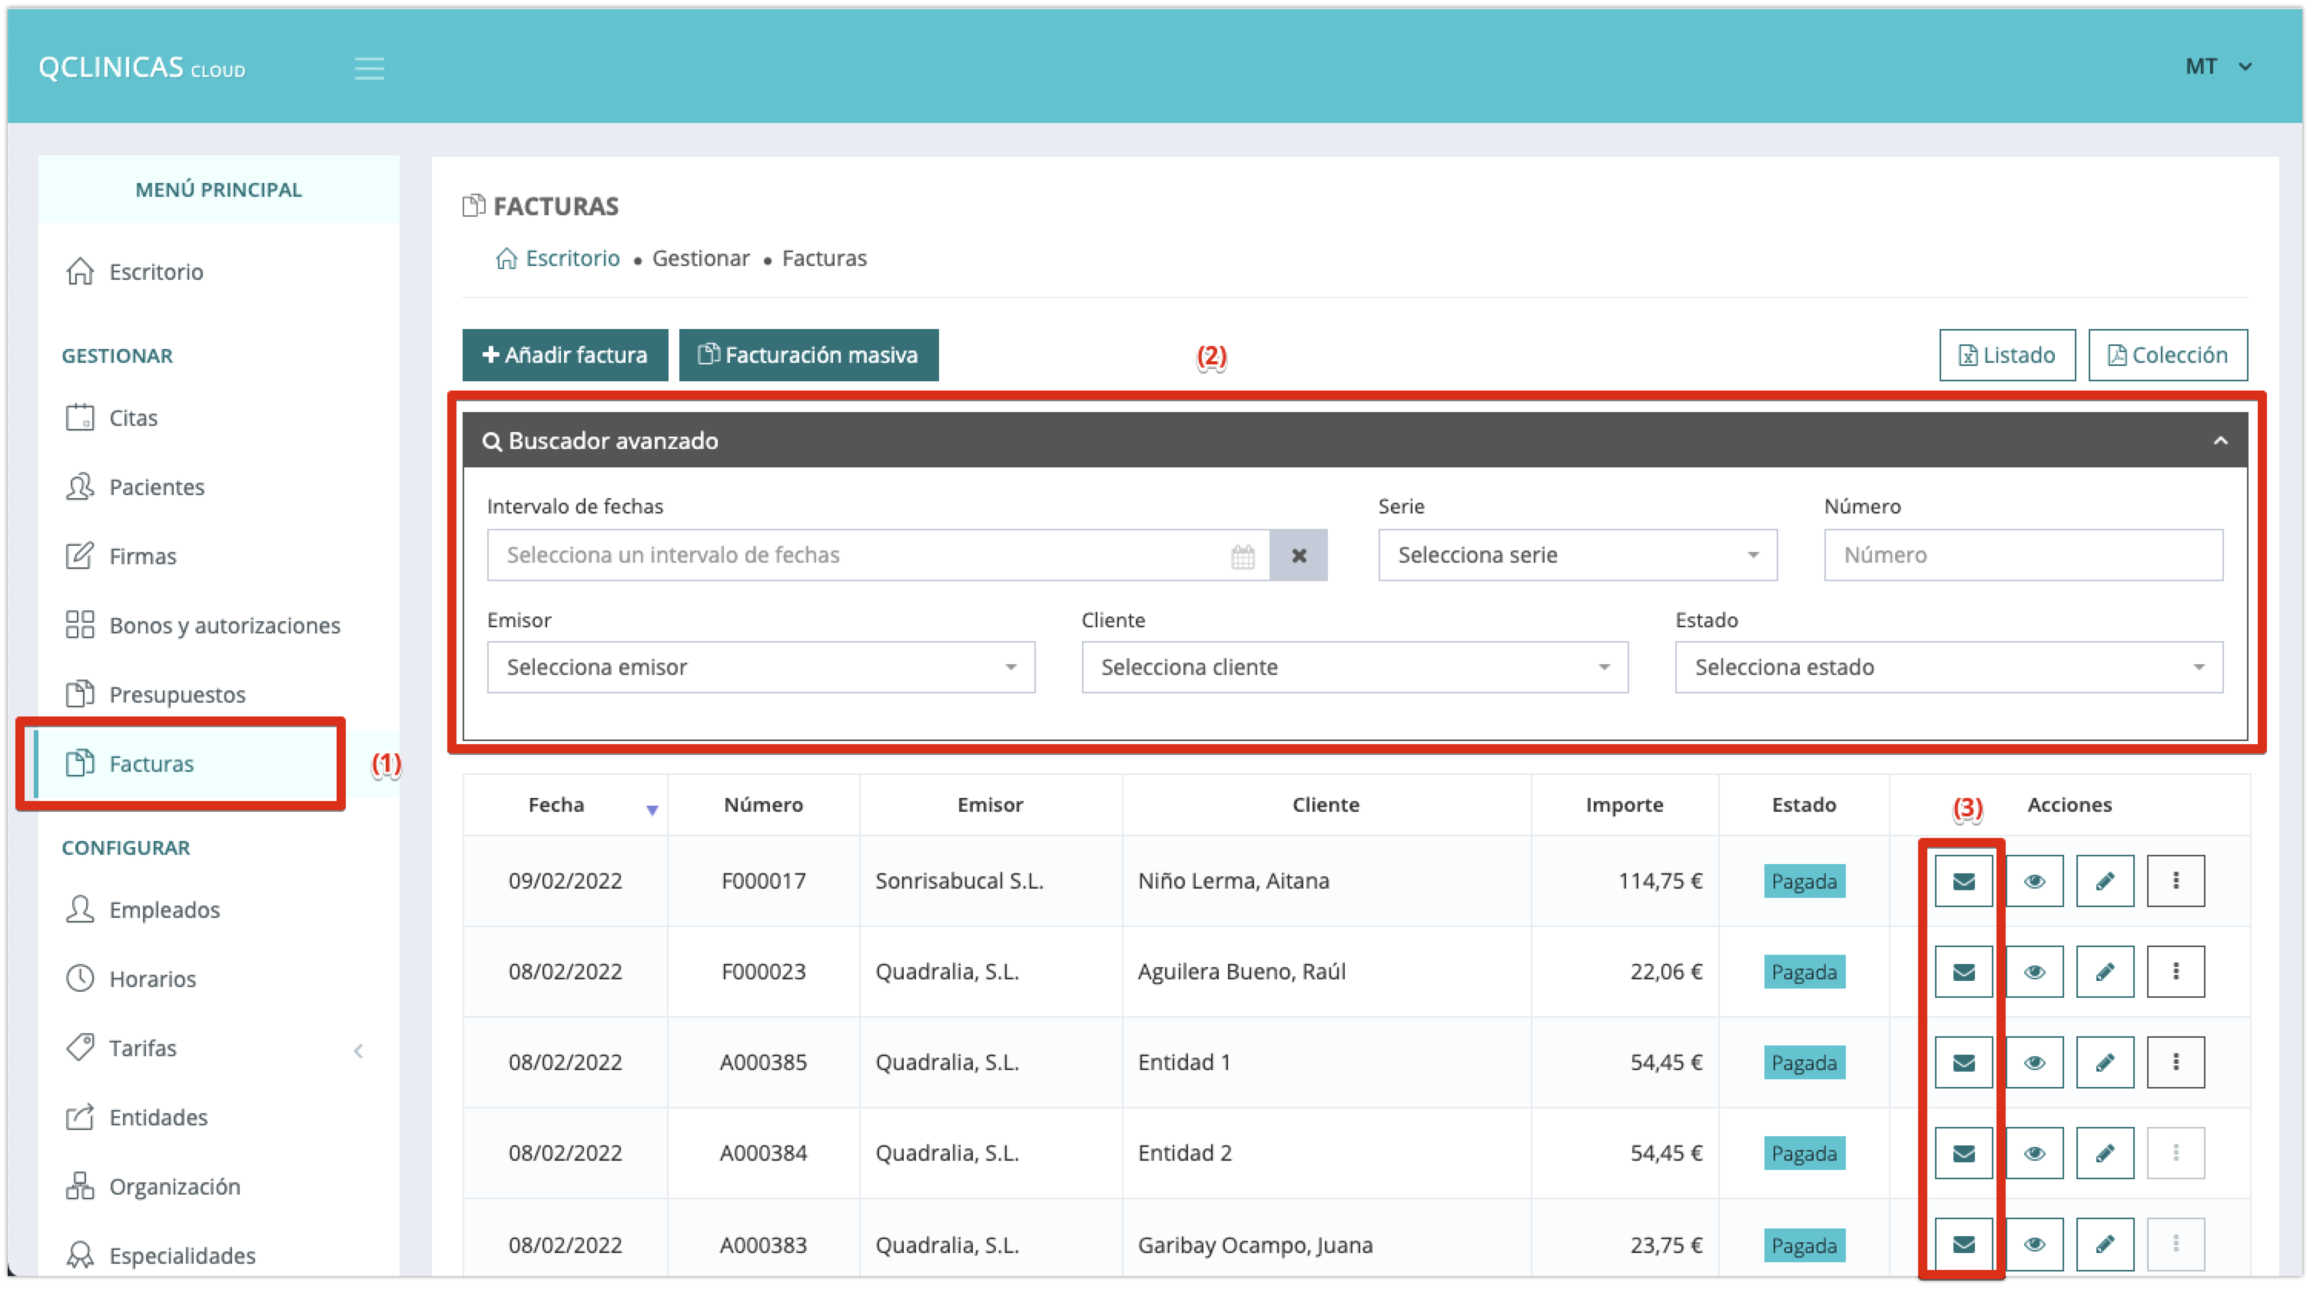Open more actions for invoice A000385
2310x1293 pixels.
[x=2176, y=1062]
